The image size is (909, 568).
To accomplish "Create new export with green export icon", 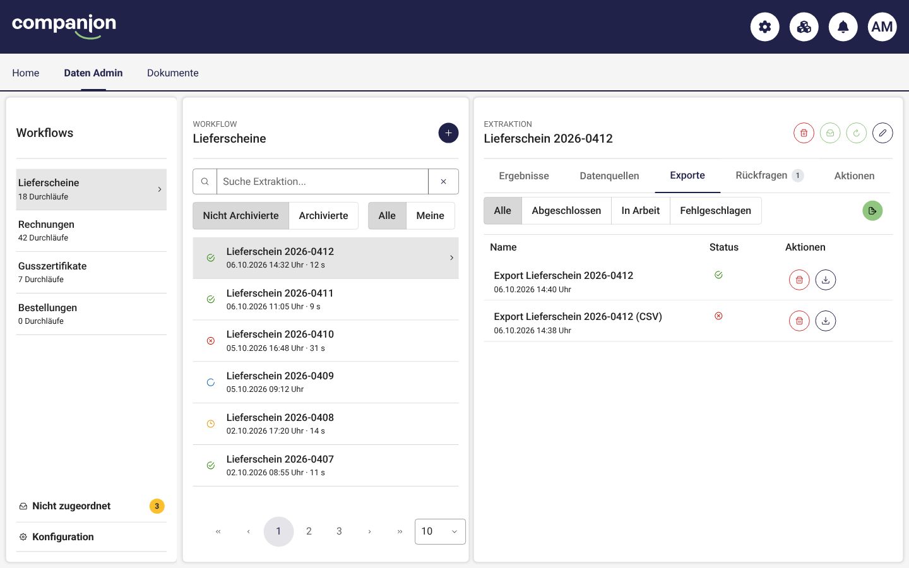I will click(872, 211).
